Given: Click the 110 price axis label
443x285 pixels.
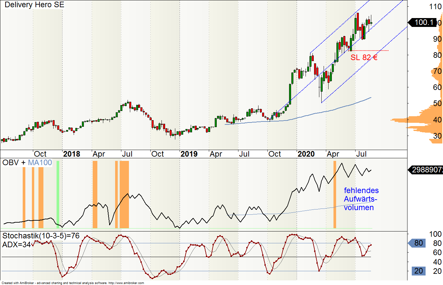Looking at the screenshot, I should [436, 7].
